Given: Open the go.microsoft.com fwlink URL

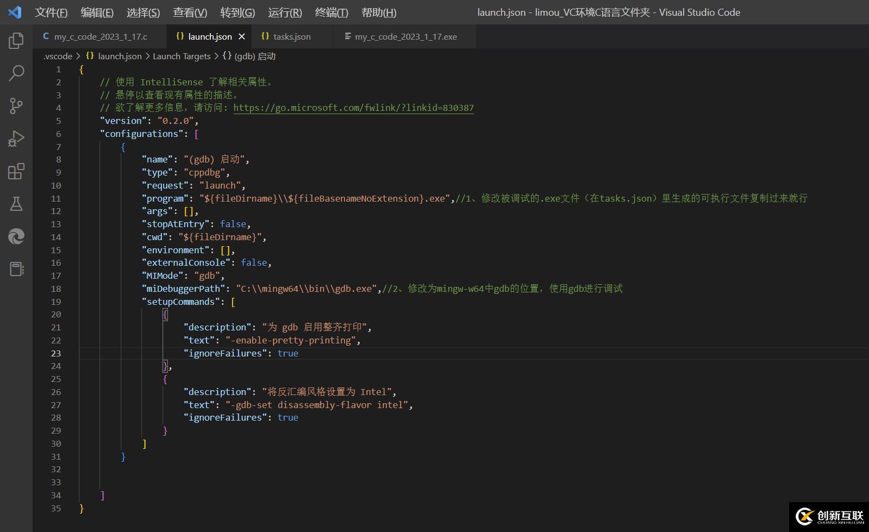Looking at the screenshot, I should click(x=353, y=108).
